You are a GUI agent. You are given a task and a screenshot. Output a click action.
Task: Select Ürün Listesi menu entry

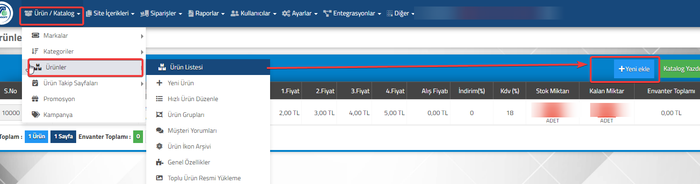pos(208,67)
